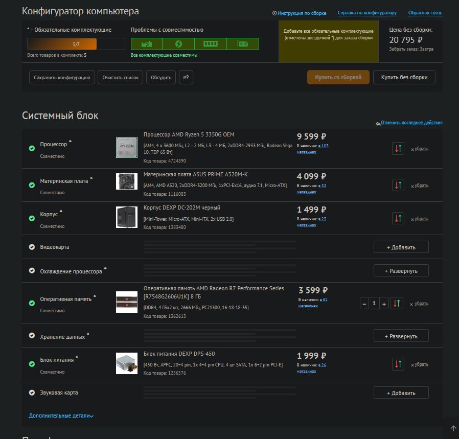Open store availability link for DEXP case

tap(311, 222)
